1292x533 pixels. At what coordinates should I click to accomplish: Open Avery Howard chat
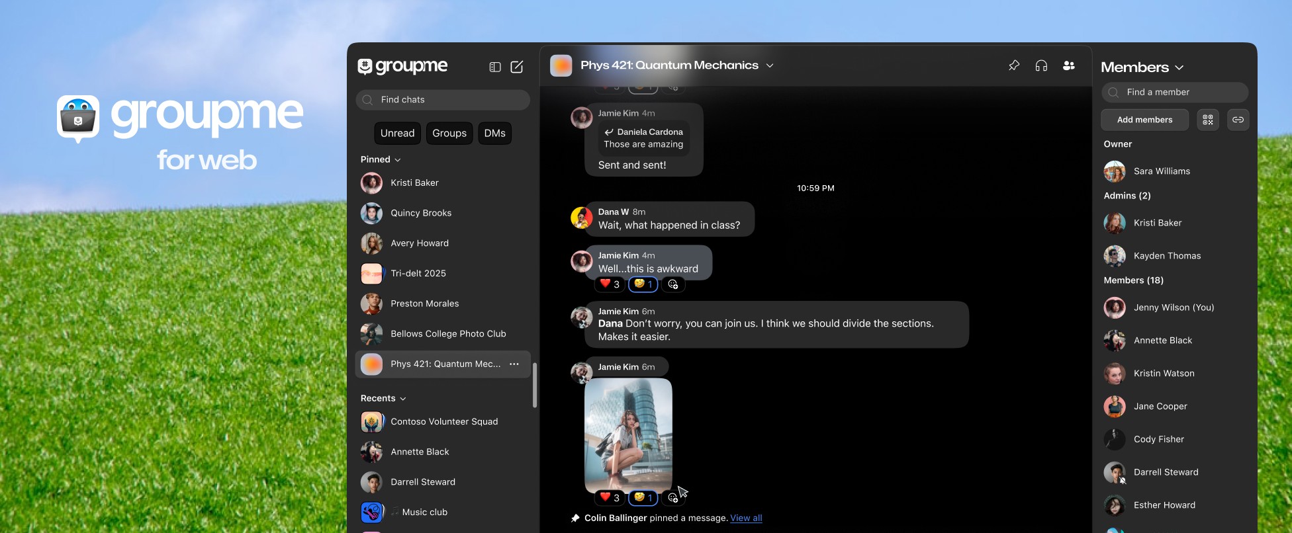pyautogui.click(x=443, y=243)
